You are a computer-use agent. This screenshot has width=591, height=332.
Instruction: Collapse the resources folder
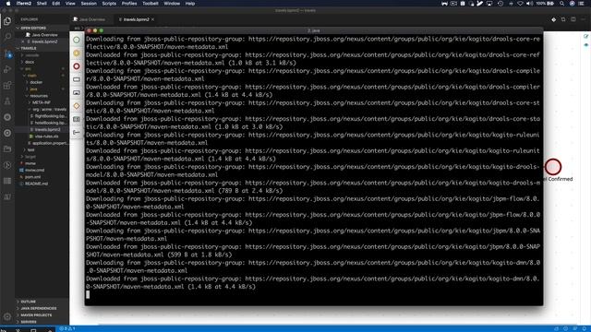42,96
